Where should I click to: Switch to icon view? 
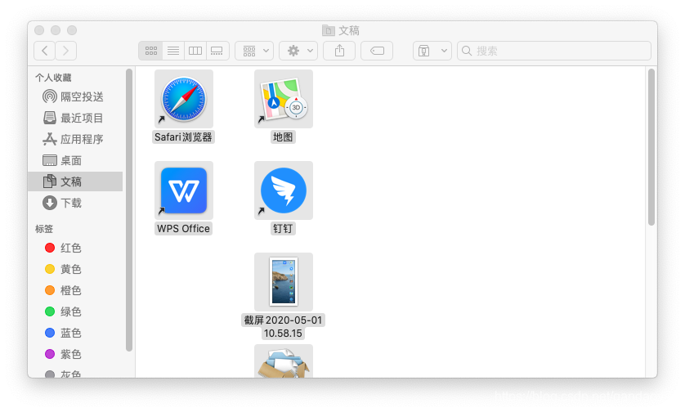click(x=150, y=51)
